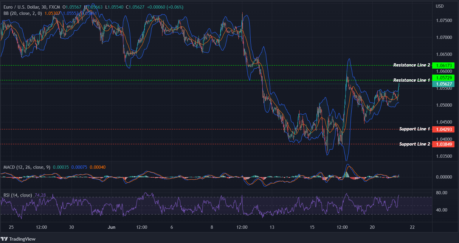Select the Resistance Line 1 label
This screenshot has width=459, height=243.
point(412,80)
